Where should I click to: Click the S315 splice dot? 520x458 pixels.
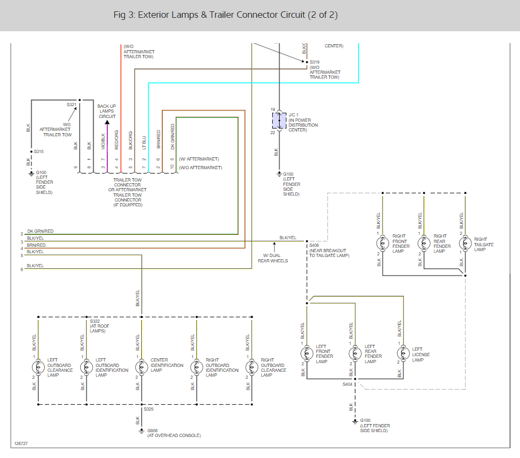[31, 151]
